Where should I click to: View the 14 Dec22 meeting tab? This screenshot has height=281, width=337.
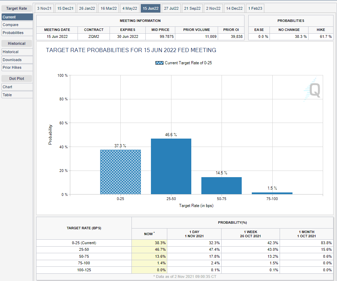(234, 8)
